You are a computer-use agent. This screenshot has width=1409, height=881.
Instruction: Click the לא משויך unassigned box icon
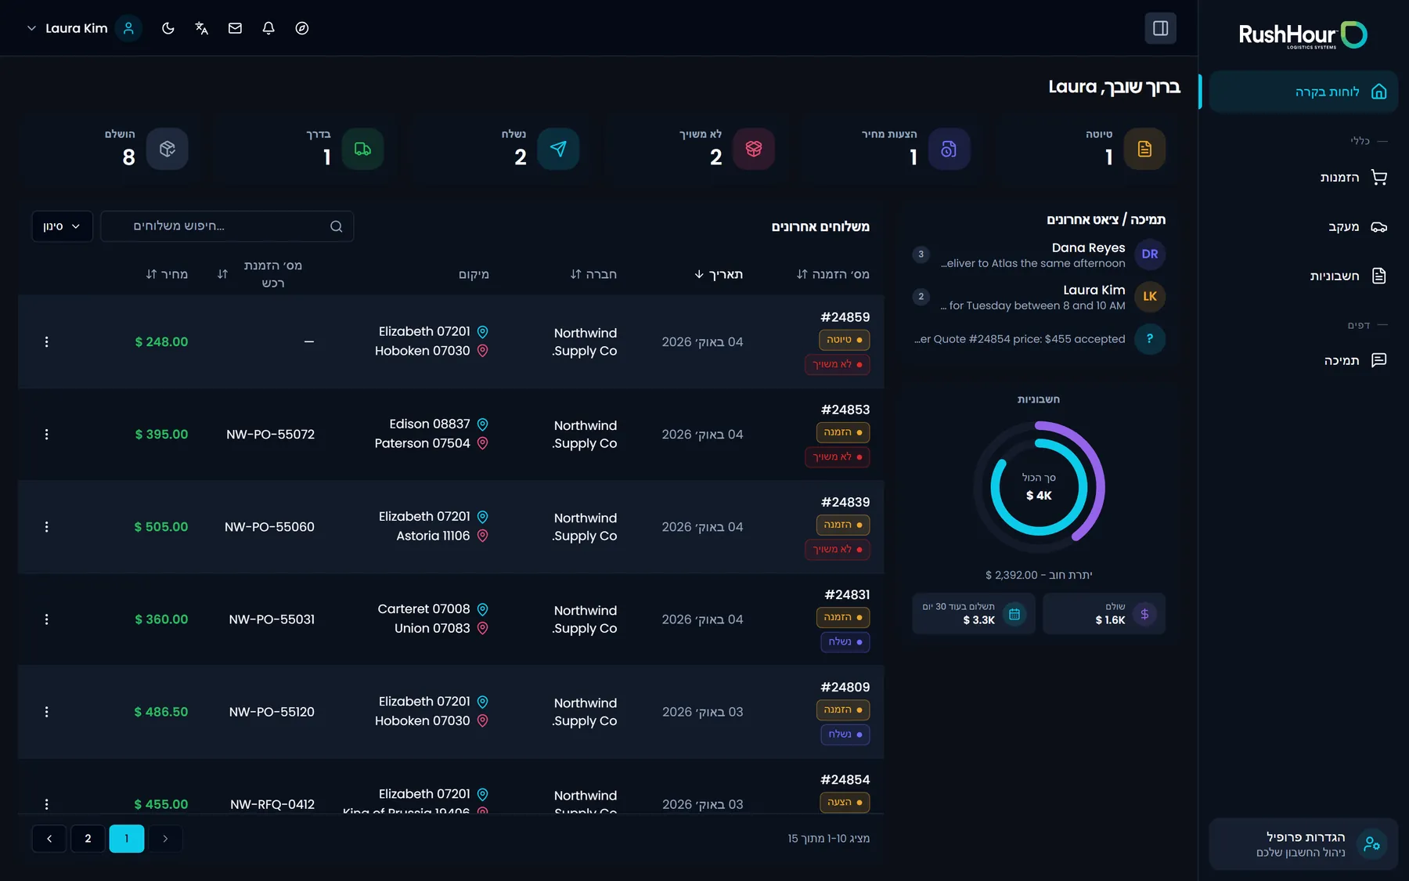(754, 149)
